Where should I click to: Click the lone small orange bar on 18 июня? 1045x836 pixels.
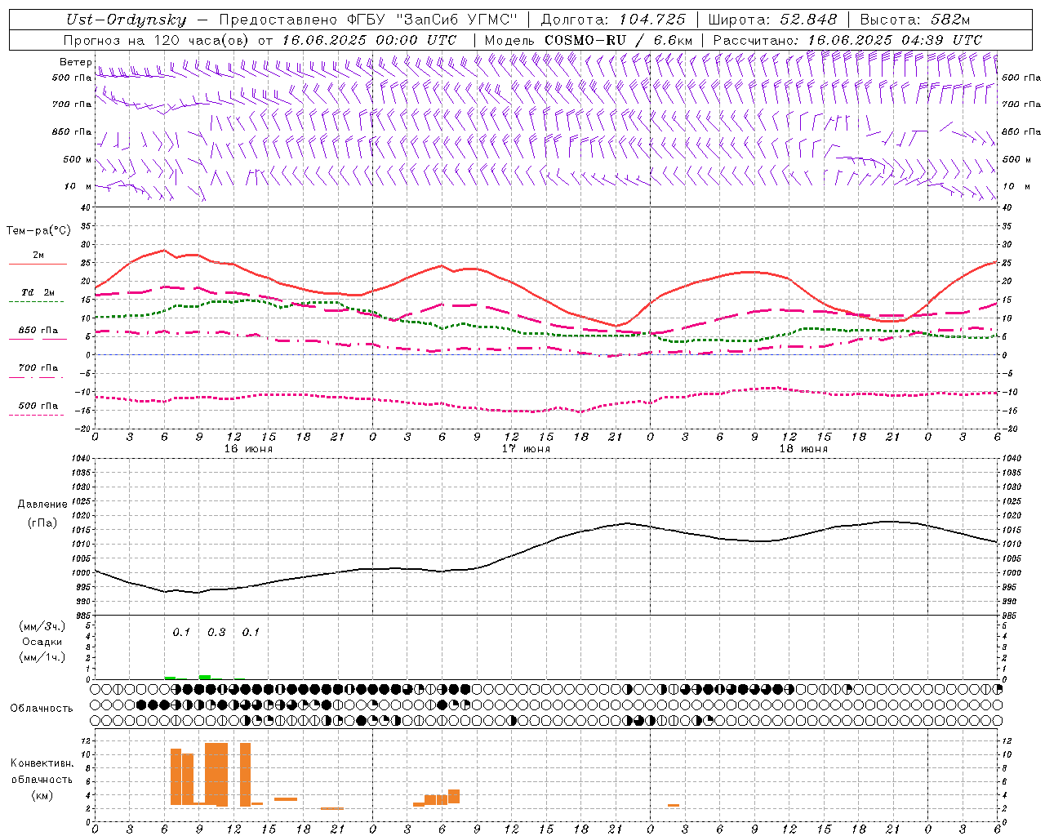674,806
